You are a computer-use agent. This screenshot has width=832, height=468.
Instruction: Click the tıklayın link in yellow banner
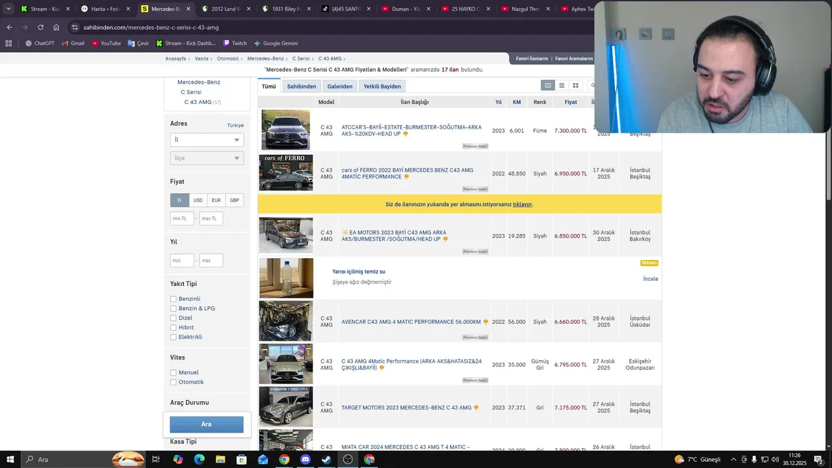[522, 204]
